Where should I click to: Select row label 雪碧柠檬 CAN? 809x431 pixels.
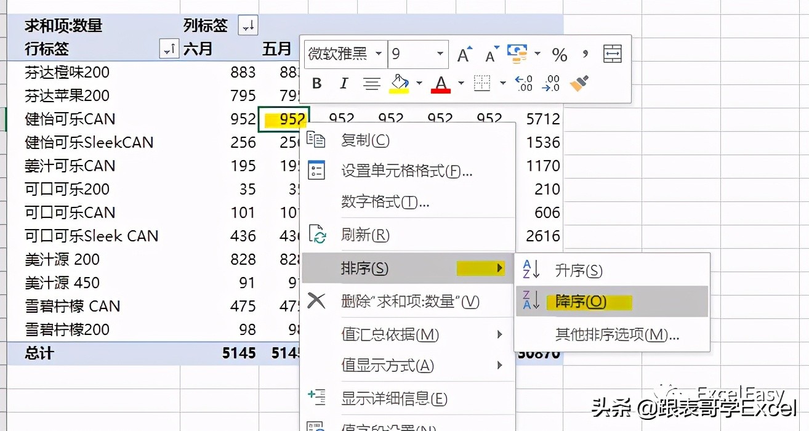pos(73,306)
